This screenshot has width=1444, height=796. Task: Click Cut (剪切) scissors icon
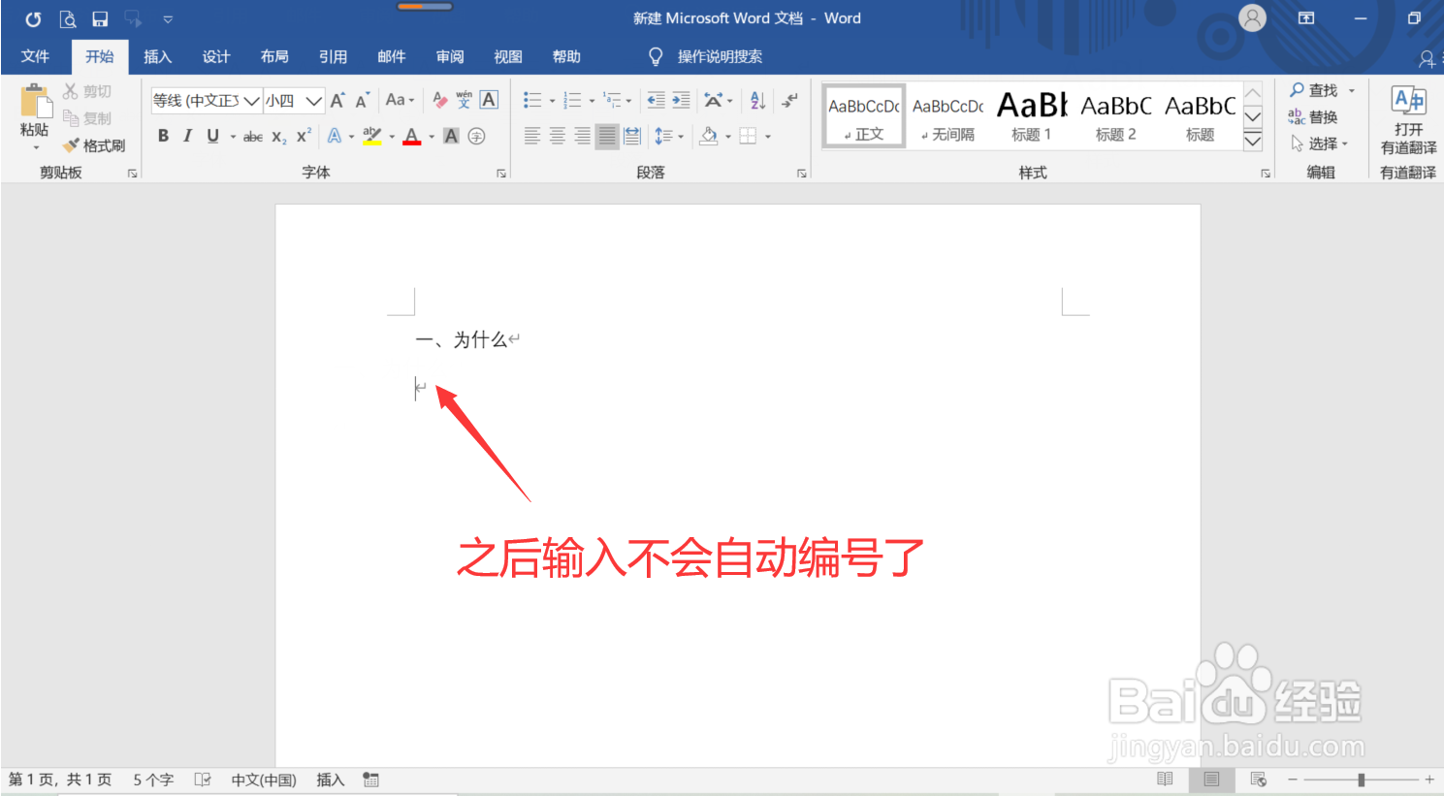pos(71,91)
